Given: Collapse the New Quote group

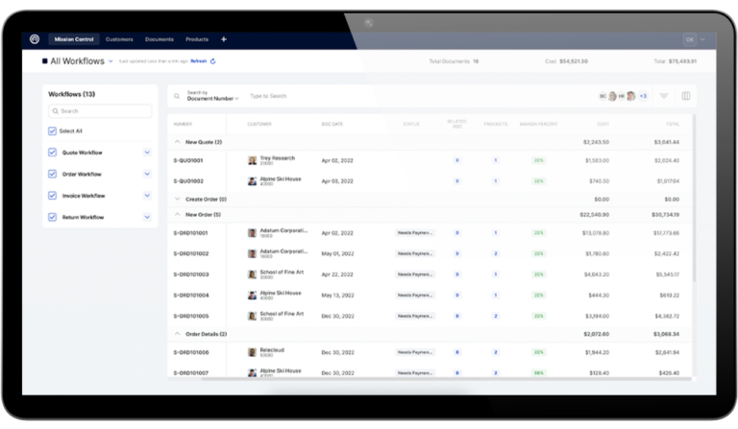Looking at the screenshot, I should point(178,141).
